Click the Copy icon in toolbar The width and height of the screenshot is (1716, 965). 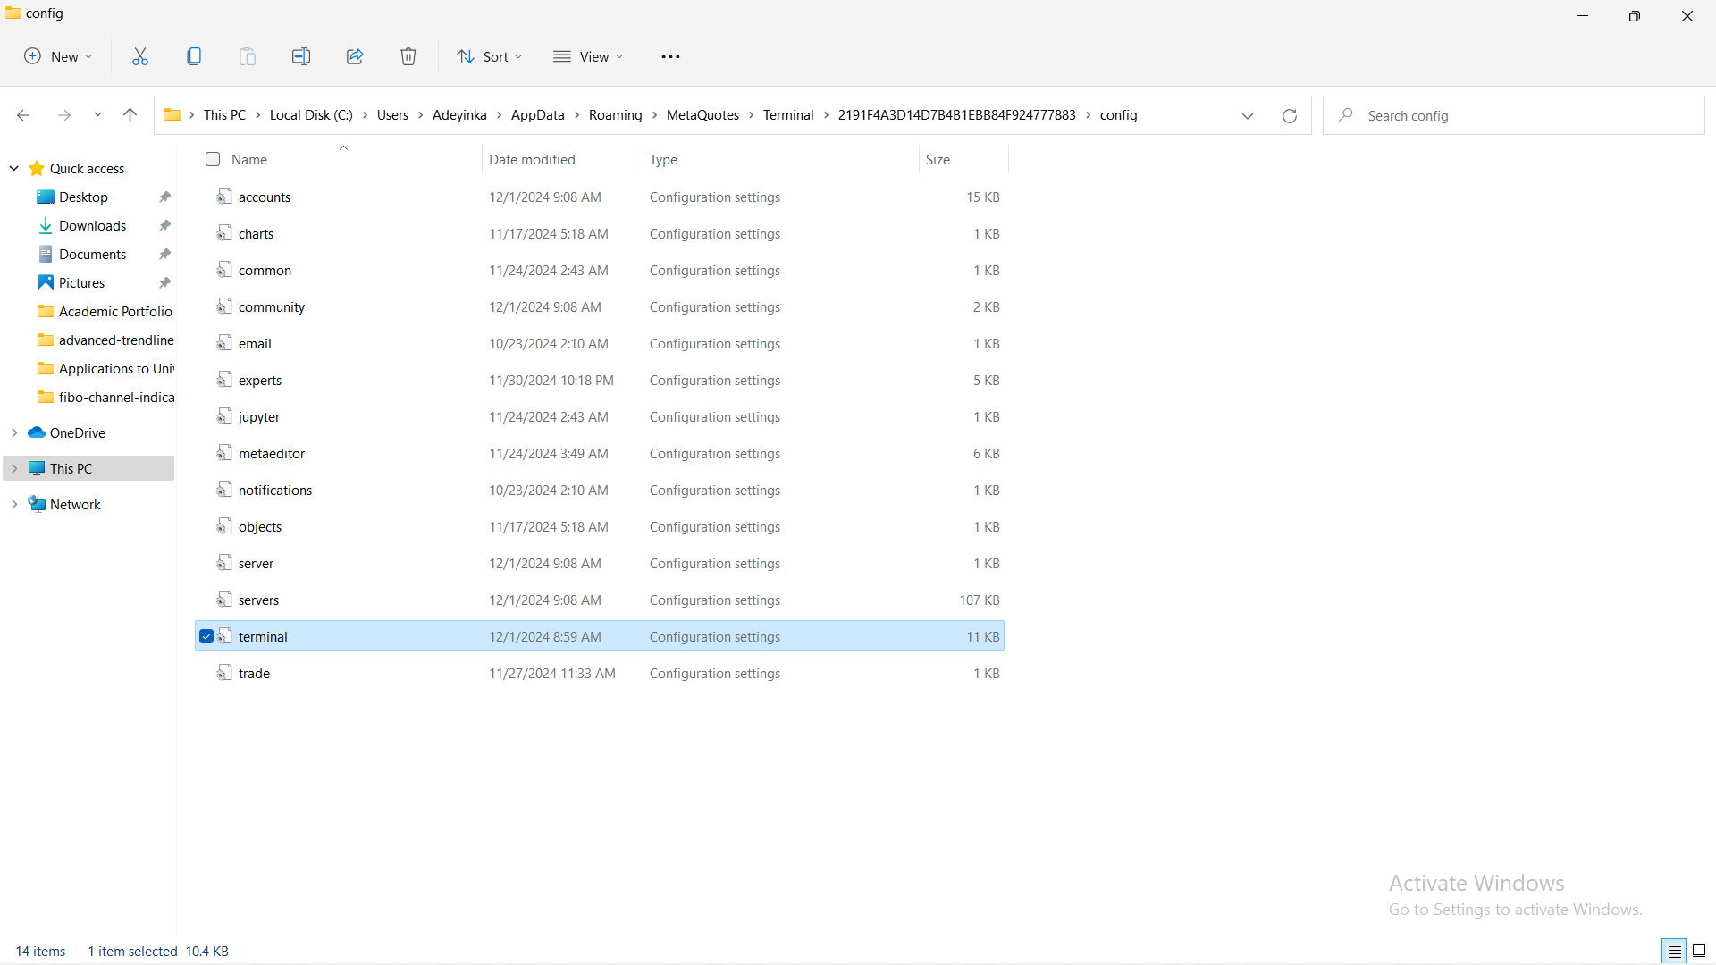coord(194,56)
